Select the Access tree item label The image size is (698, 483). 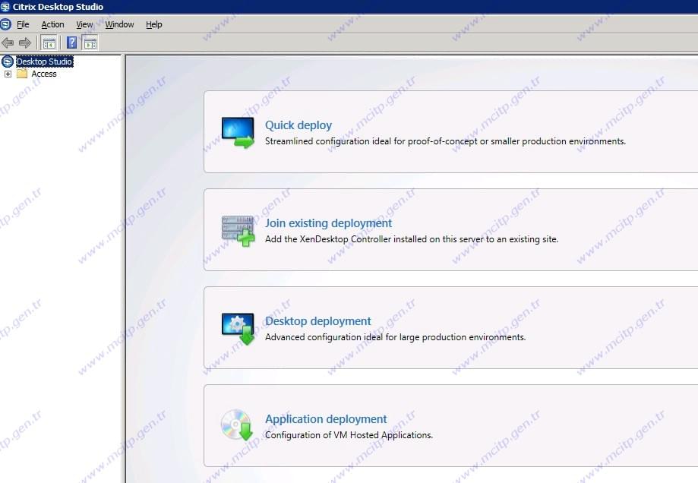44,74
